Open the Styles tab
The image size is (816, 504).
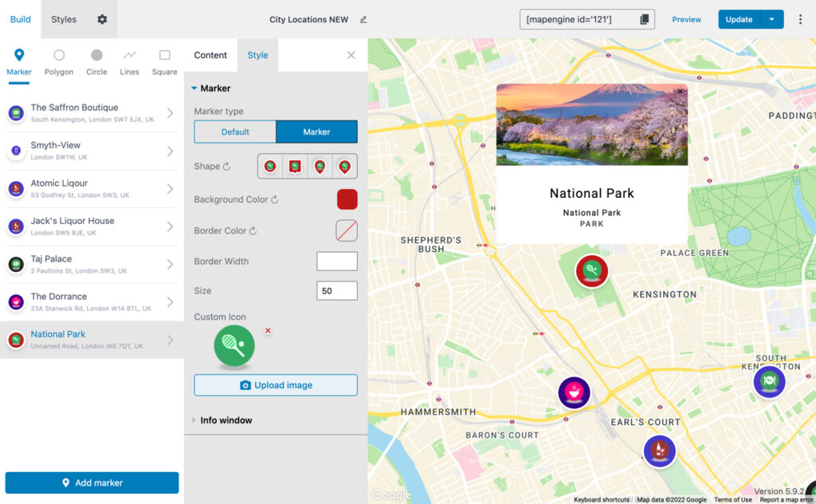click(63, 19)
